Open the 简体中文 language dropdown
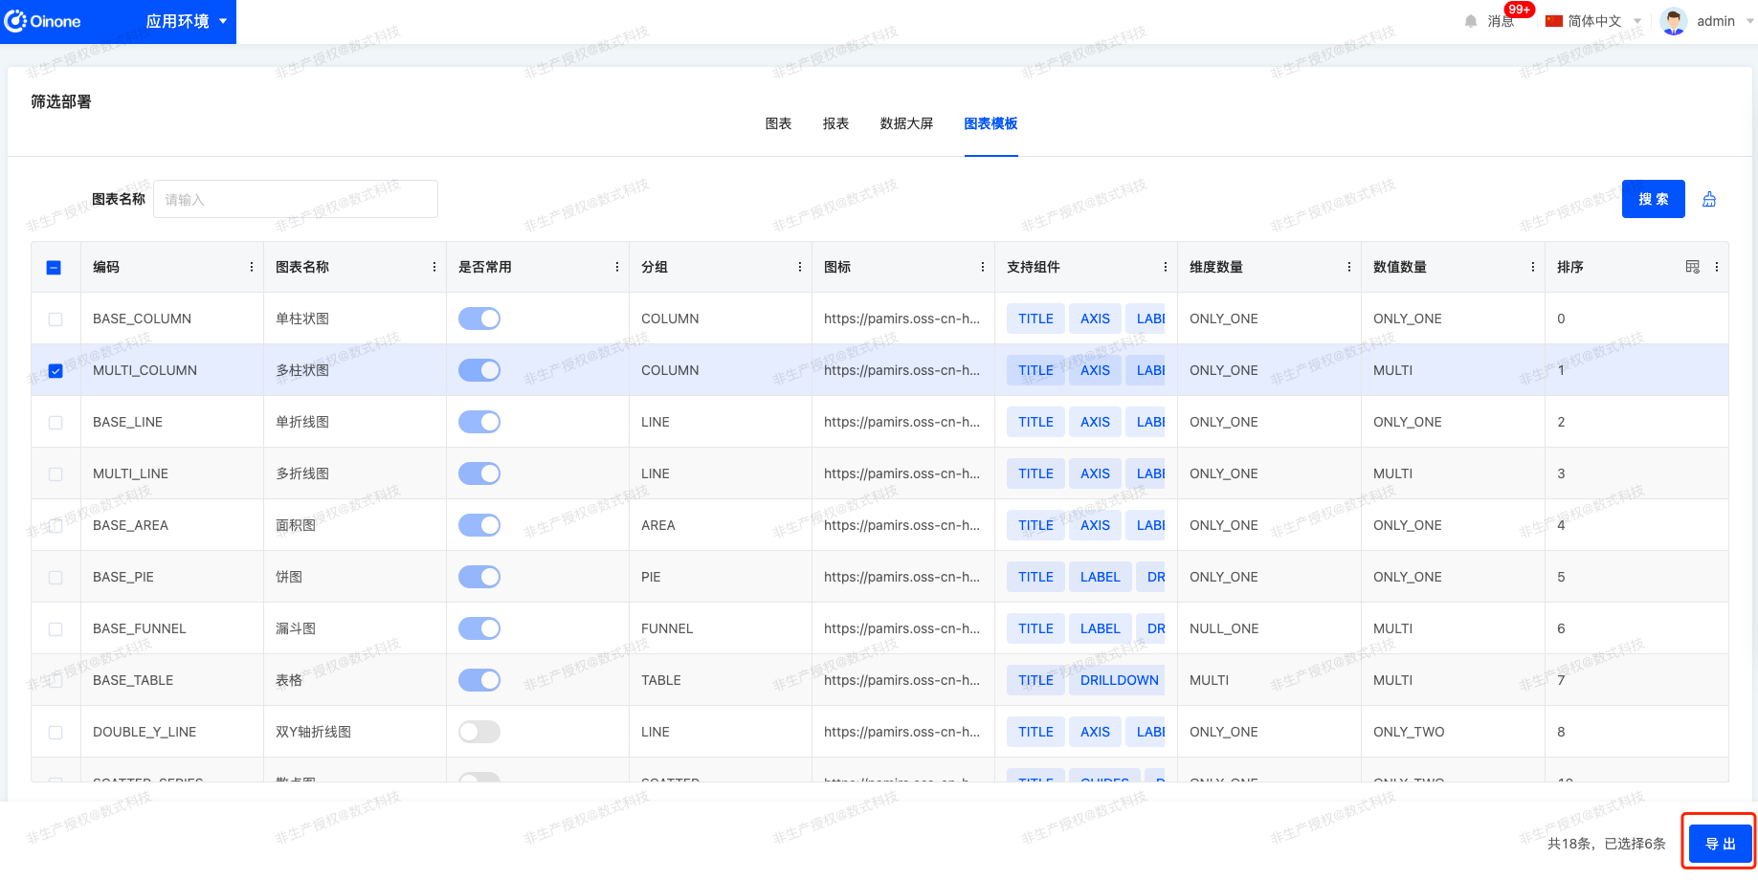Image resolution: width=1758 pixels, height=880 pixels. (1604, 21)
